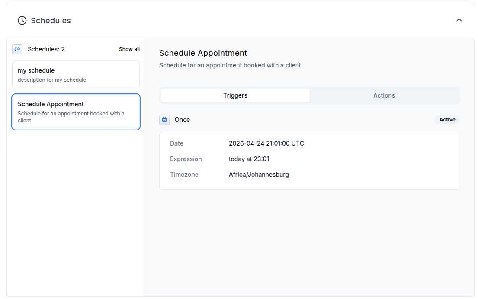
Task: Click the calendar icon beside Once
Action: pyautogui.click(x=164, y=120)
